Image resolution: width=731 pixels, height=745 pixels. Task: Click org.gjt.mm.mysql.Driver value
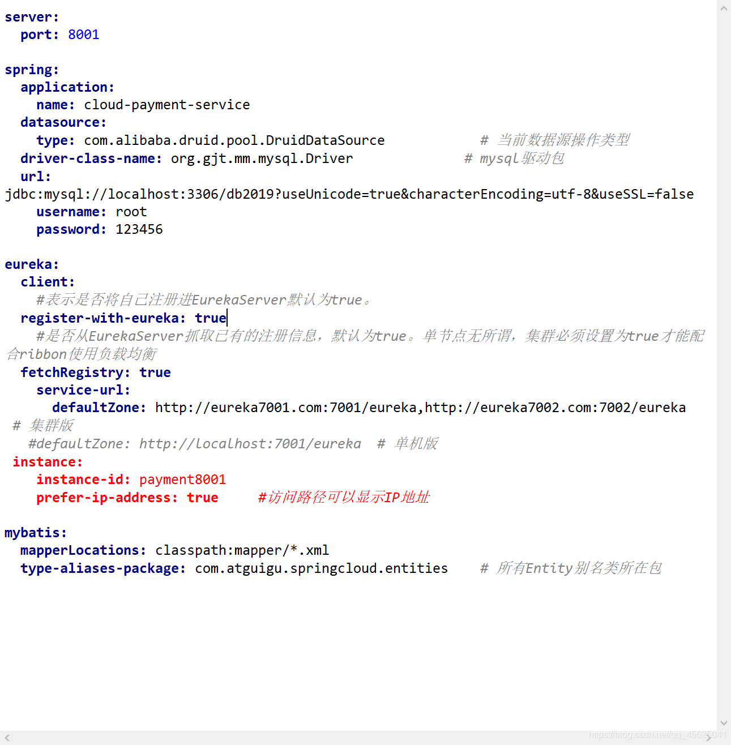[262, 159]
